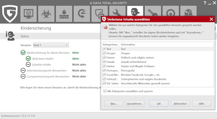This screenshot has width=217, height=119.
Task: Select the Kindersicherung child icon tab
Action: tap(135, 11)
